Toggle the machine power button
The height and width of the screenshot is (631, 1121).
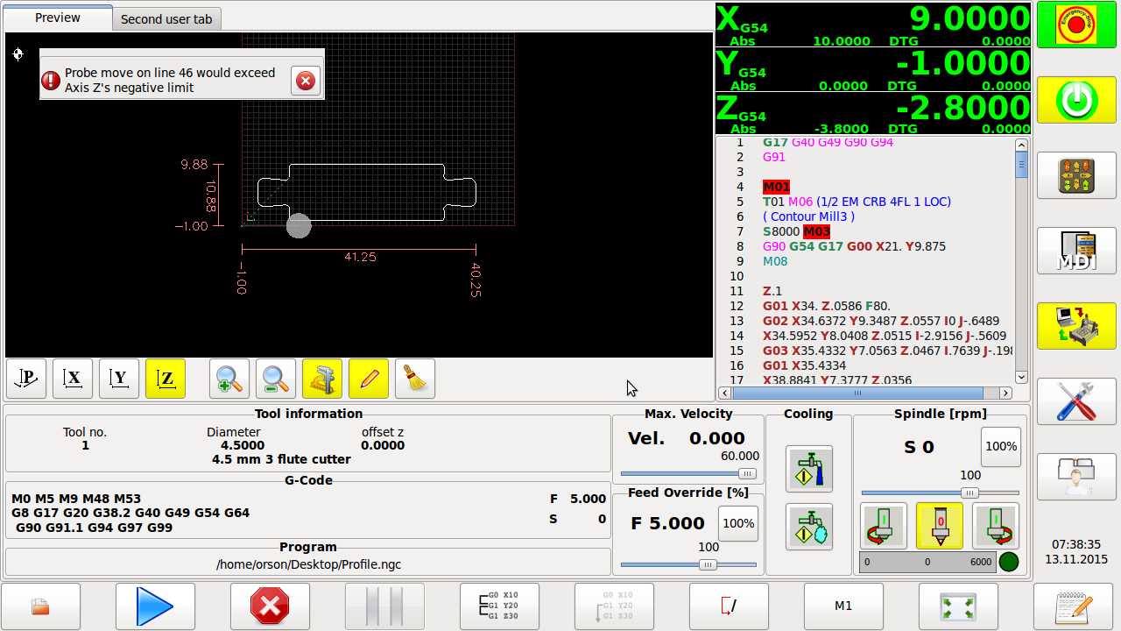click(x=1076, y=99)
